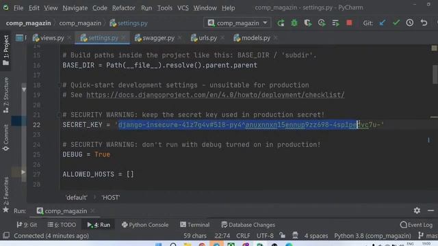This screenshot has height=246, width=438.
Task: Open the Python Console tool window
Action: pyautogui.click(x=145, y=225)
